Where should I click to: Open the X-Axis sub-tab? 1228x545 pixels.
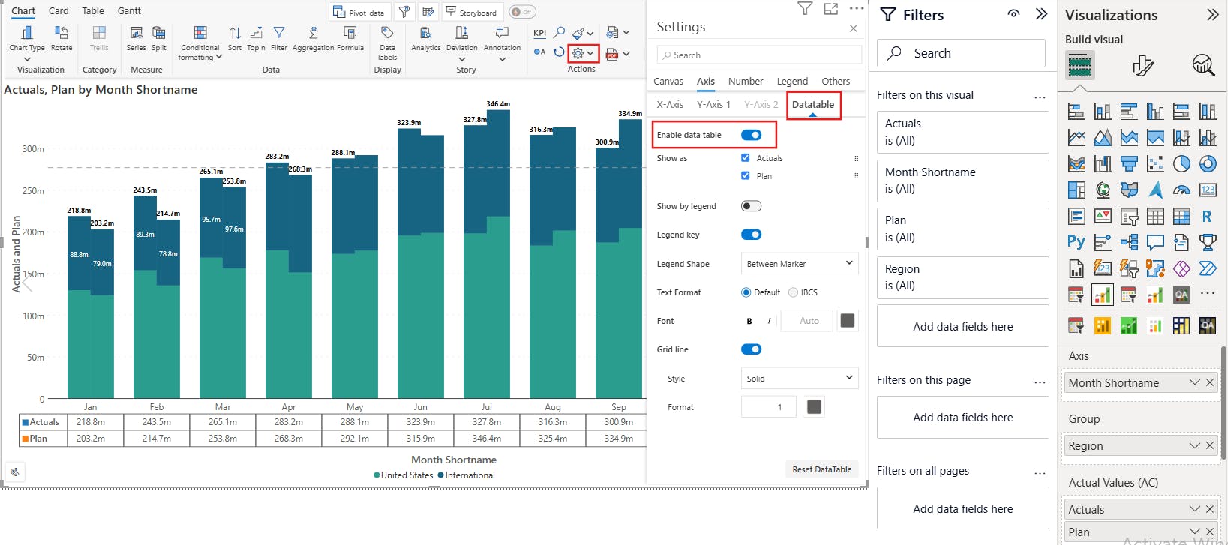[x=669, y=104]
